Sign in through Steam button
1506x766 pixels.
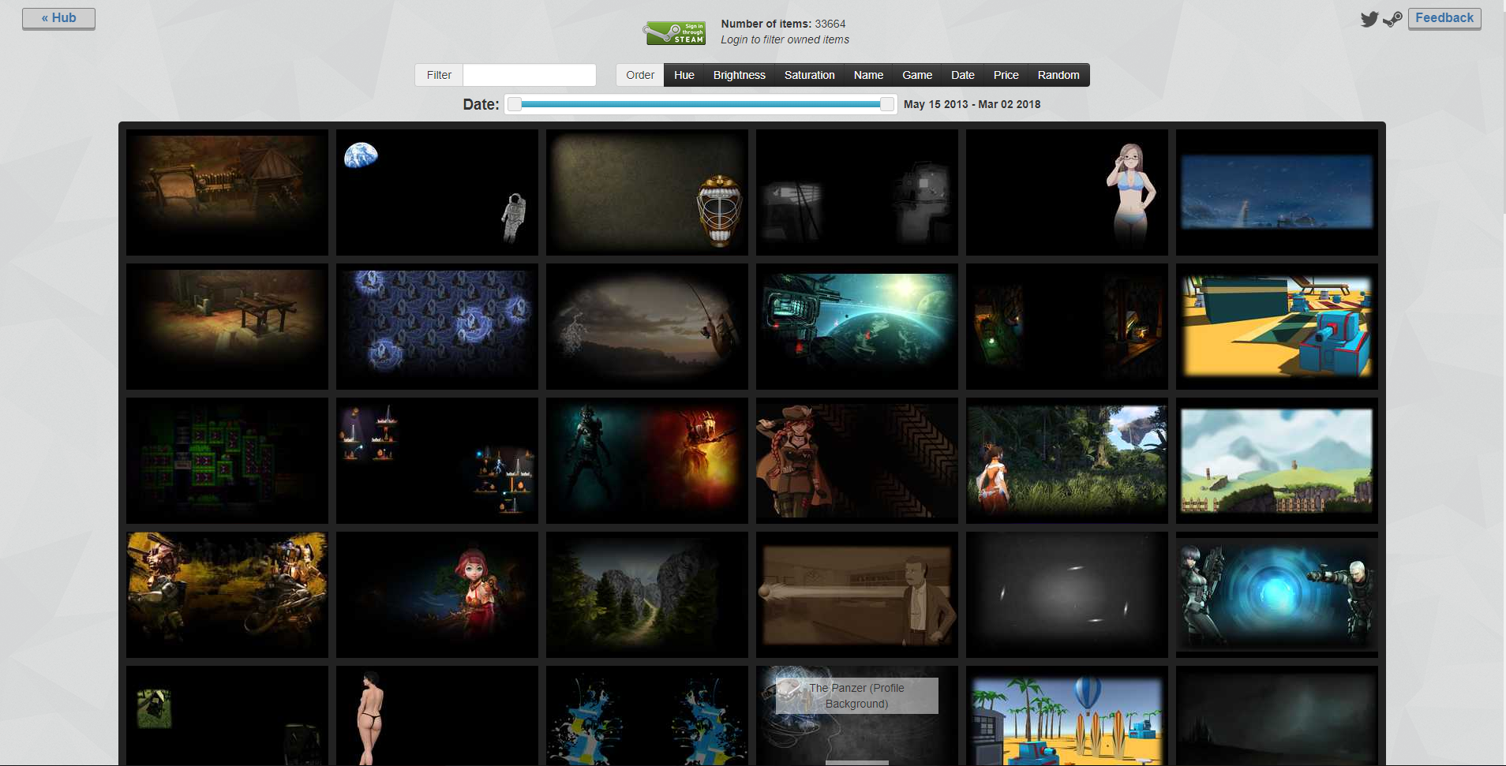pyautogui.click(x=675, y=33)
